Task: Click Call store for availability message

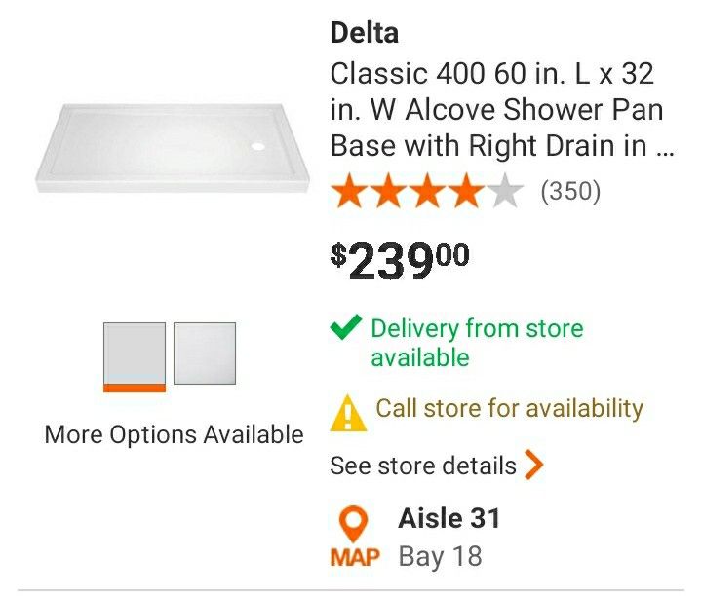Action: pos(509,408)
